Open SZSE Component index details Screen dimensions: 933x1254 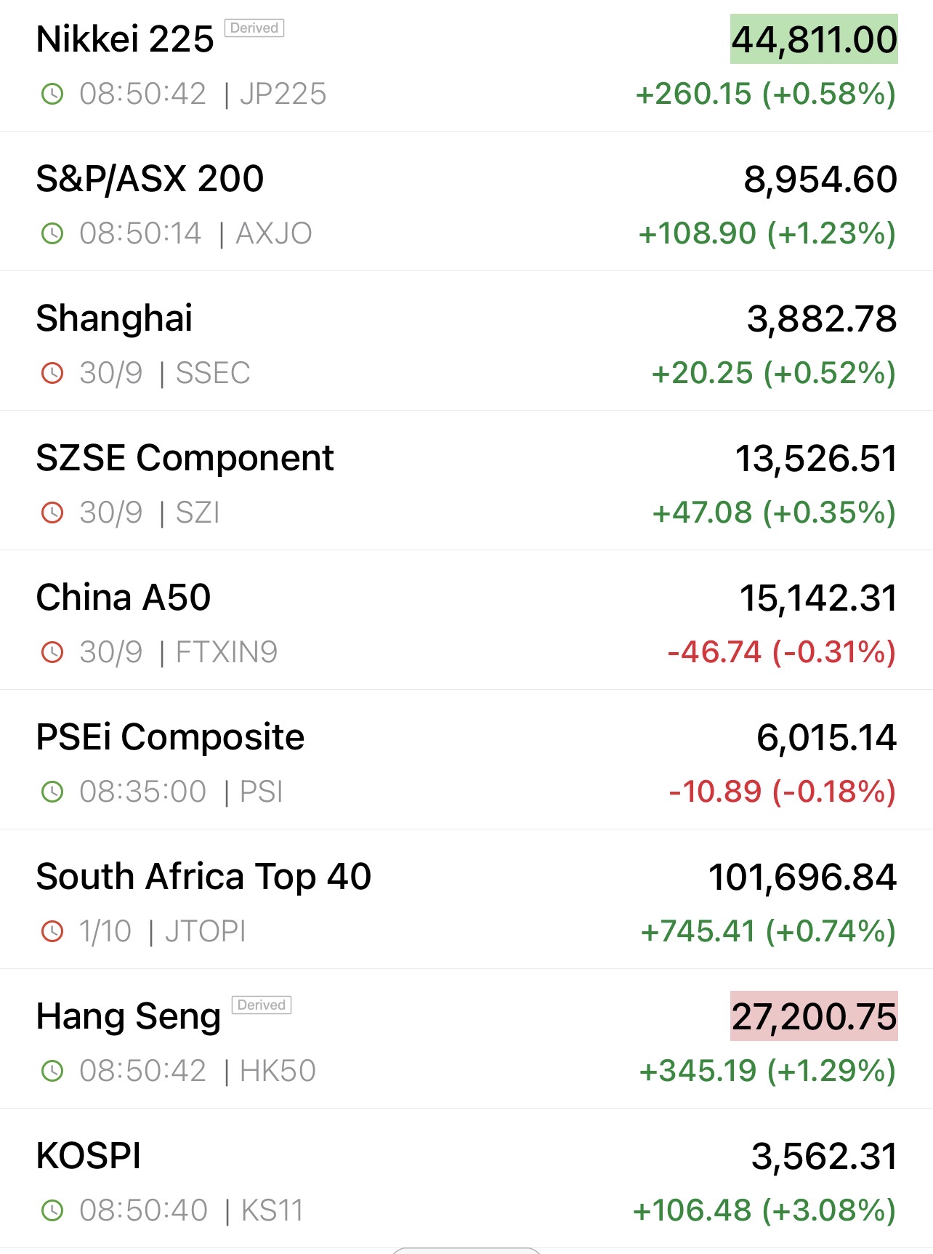point(185,458)
